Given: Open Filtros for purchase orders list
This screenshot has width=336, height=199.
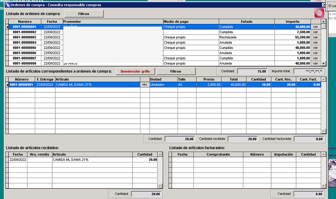Looking at the screenshot, I should [84, 14].
